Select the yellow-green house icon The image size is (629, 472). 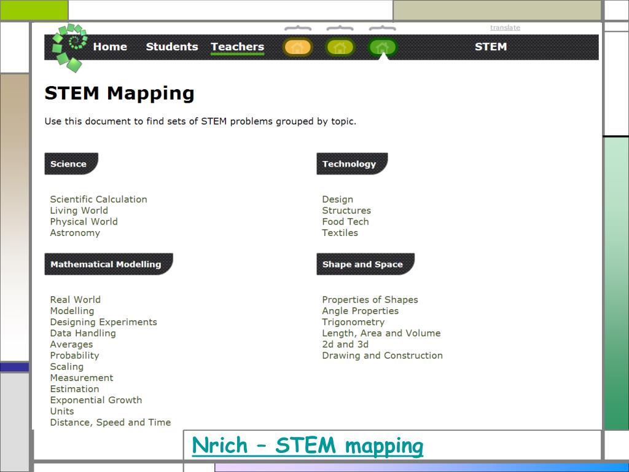[340, 47]
